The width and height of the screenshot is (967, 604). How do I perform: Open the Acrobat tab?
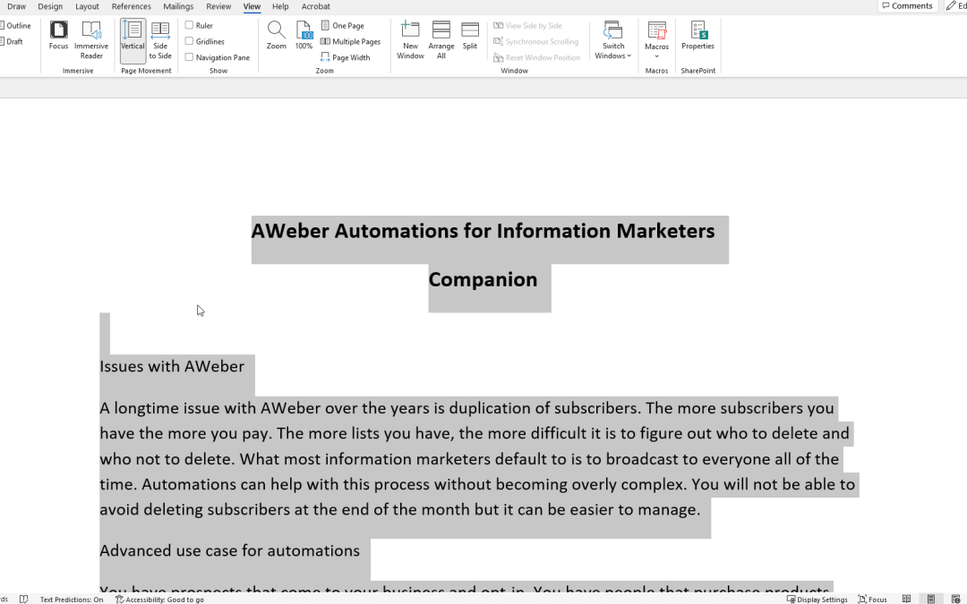click(x=316, y=6)
